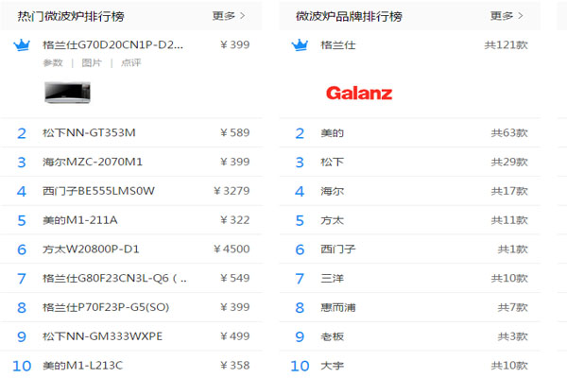Click price ¥322 for 美的M1-211A
Screen dimensions: 567x378
[x=235, y=220]
